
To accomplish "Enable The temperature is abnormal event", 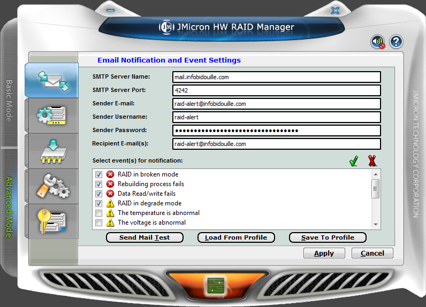I will pyautogui.click(x=98, y=213).
